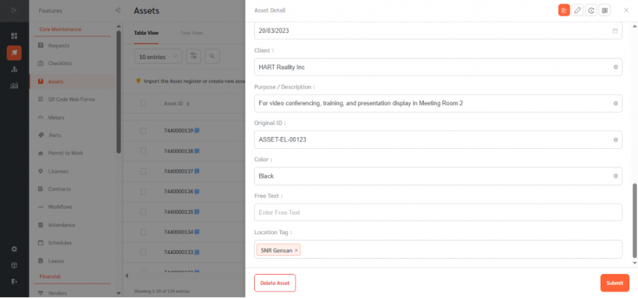This screenshot has height=299, width=638.
Task: Open the analytics chart icon in left rail
Action: [14, 85]
